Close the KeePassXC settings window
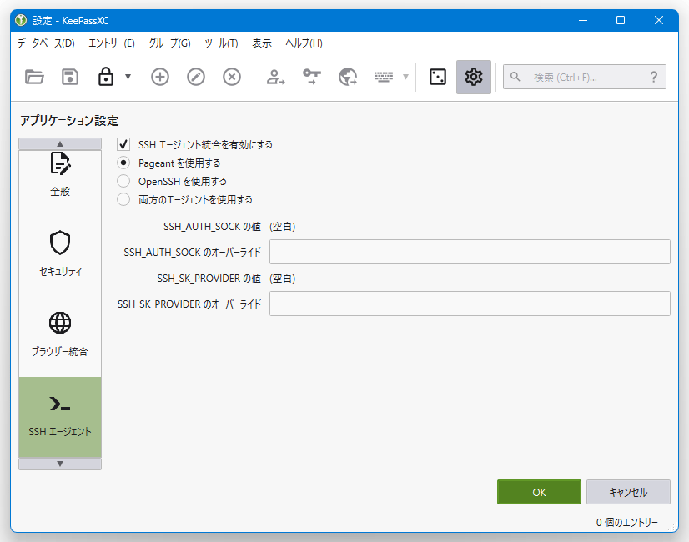 tap(659, 20)
